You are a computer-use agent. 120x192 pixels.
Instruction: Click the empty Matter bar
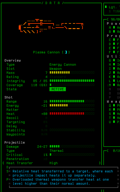[x=72, y=109]
